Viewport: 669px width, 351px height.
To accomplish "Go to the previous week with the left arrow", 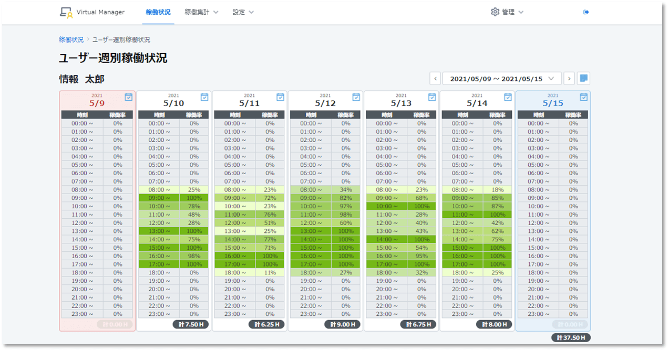I will pyautogui.click(x=435, y=78).
